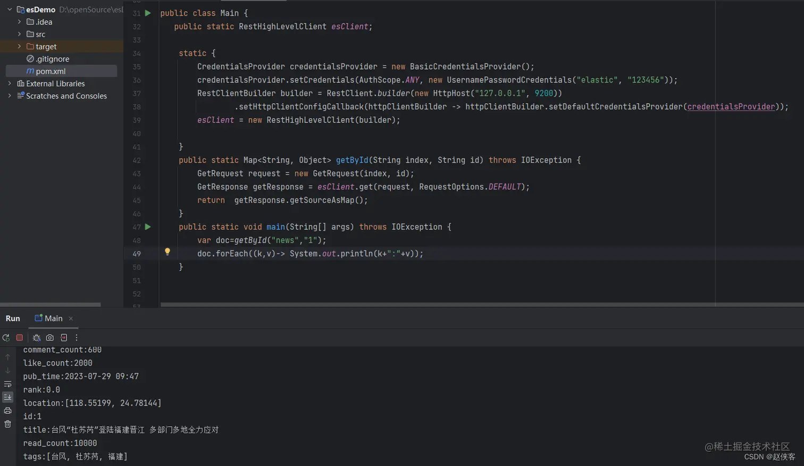The image size is (804, 466).
Task: Expand the target folder
Action: pos(20,46)
